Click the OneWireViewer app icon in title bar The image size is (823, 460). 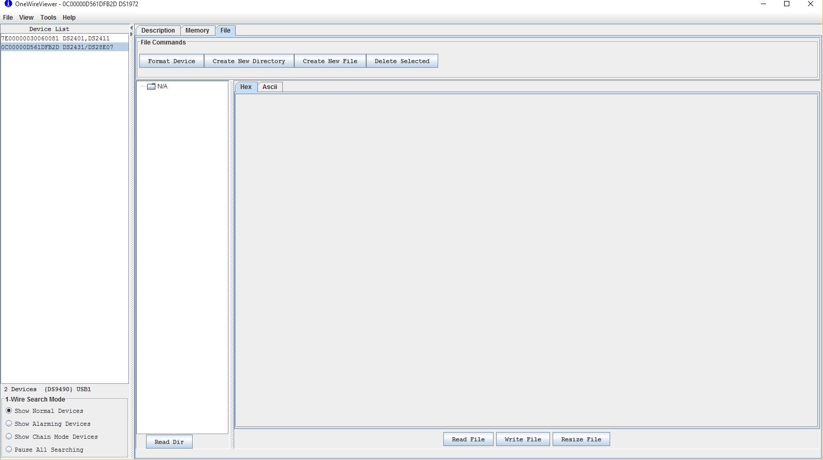[x=8, y=4]
